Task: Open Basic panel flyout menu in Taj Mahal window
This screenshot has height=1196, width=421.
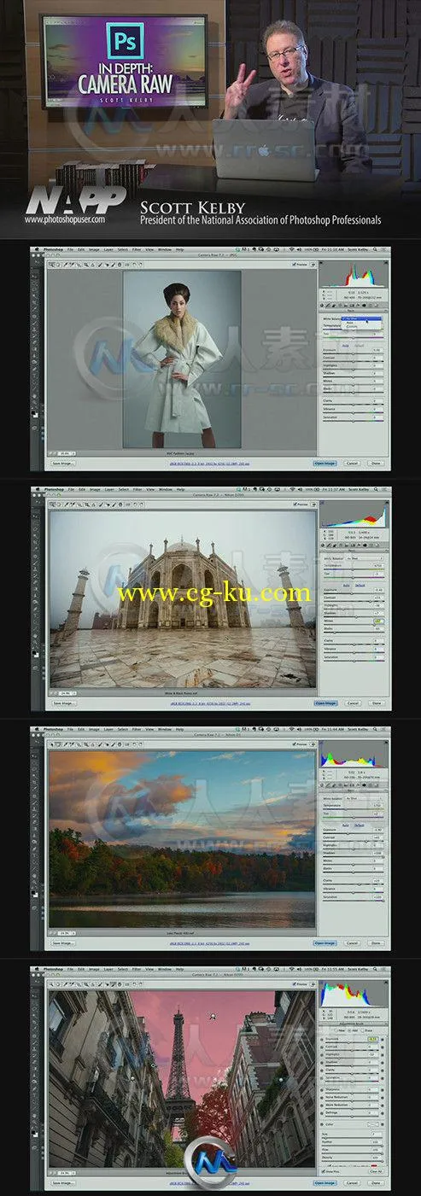Action: pos(387,551)
